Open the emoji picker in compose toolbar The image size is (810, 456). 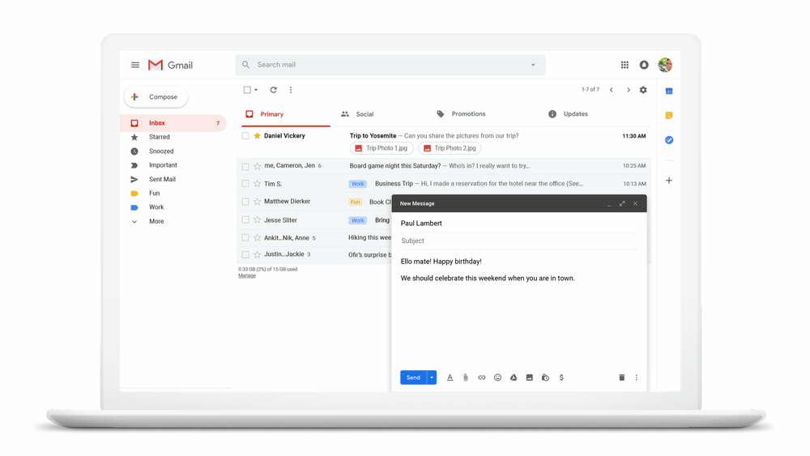tap(497, 377)
